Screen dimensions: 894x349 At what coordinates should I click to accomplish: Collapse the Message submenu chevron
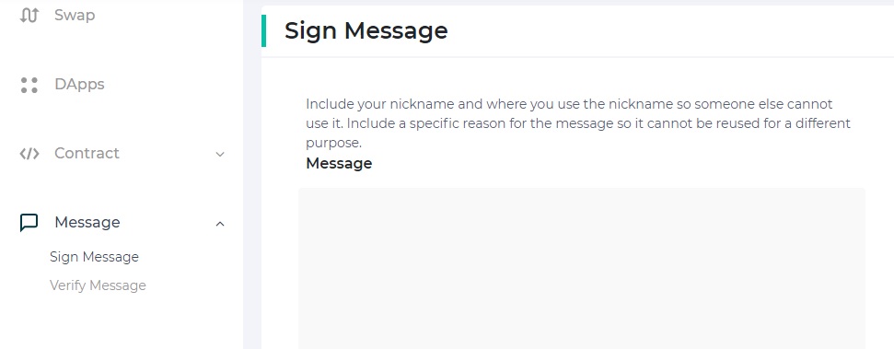pos(220,224)
